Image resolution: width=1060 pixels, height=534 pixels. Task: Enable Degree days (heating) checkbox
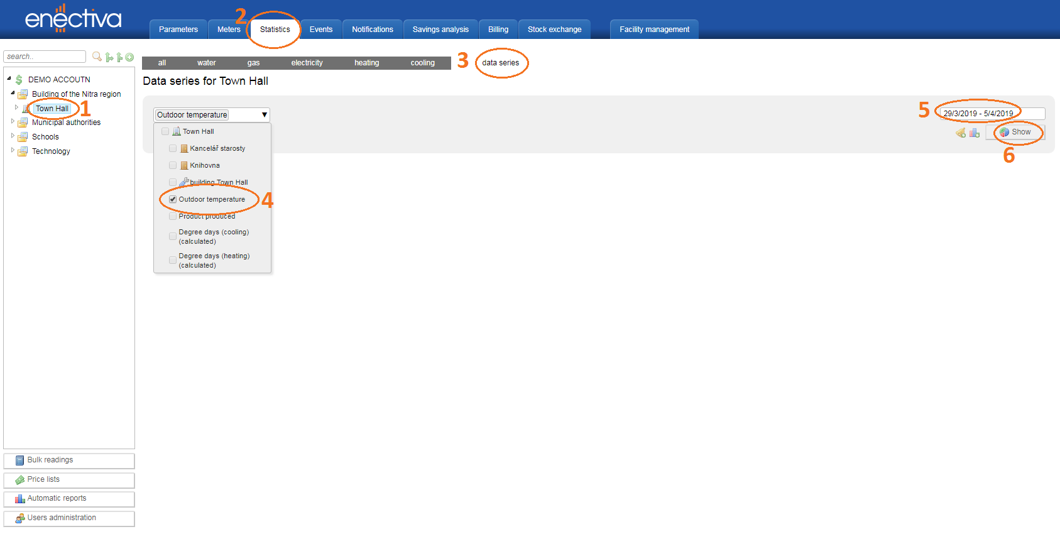click(x=173, y=260)
